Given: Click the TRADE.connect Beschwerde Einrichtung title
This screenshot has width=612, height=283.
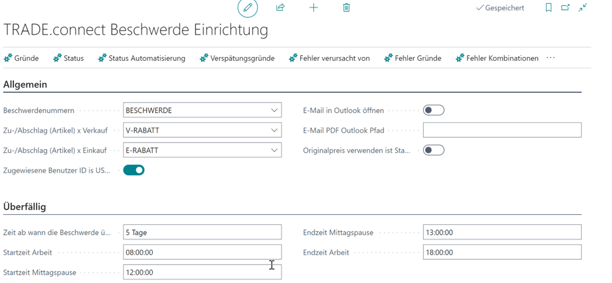Looking at the screenshot, I should click(x=135, y=30).
